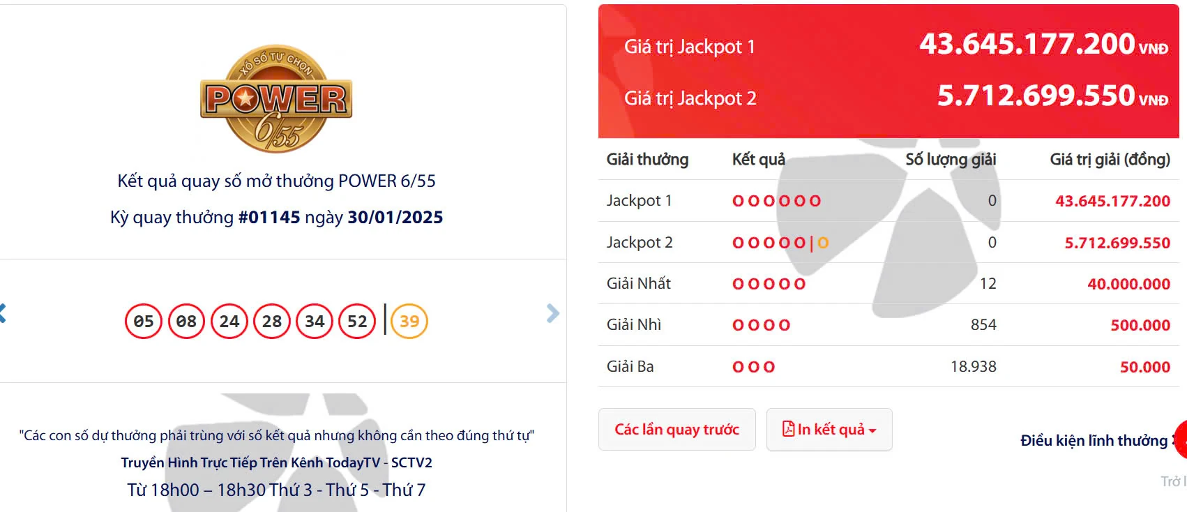Screen dimensions: 1187x512
Task: Open Các lần quay trước
Action: [x=676, y=430]
